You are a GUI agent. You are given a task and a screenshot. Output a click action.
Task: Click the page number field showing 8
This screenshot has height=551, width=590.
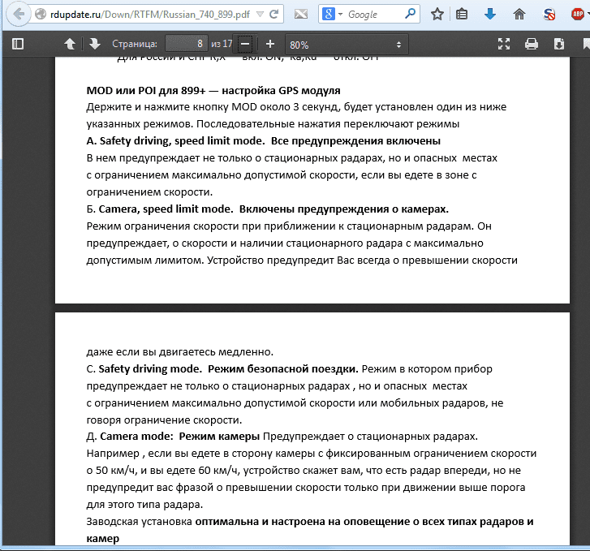coord(187,44)
